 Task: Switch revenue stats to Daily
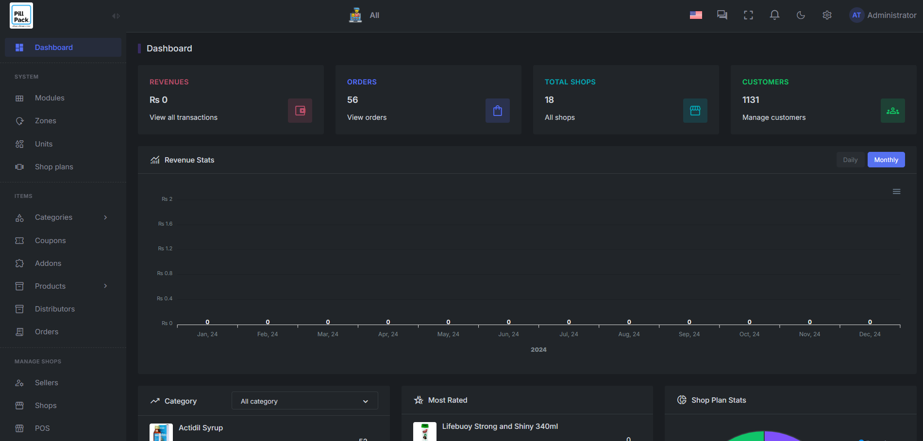(850, 160)
